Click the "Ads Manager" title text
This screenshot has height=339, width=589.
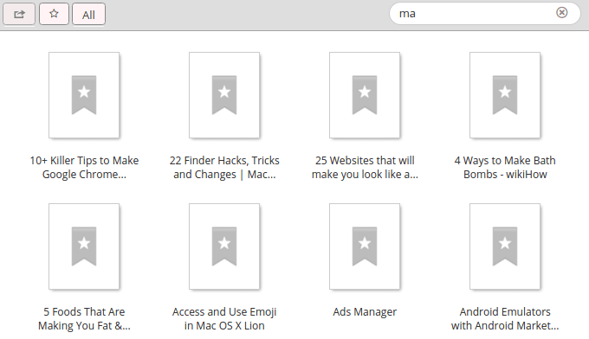click(x=365, y=312)
